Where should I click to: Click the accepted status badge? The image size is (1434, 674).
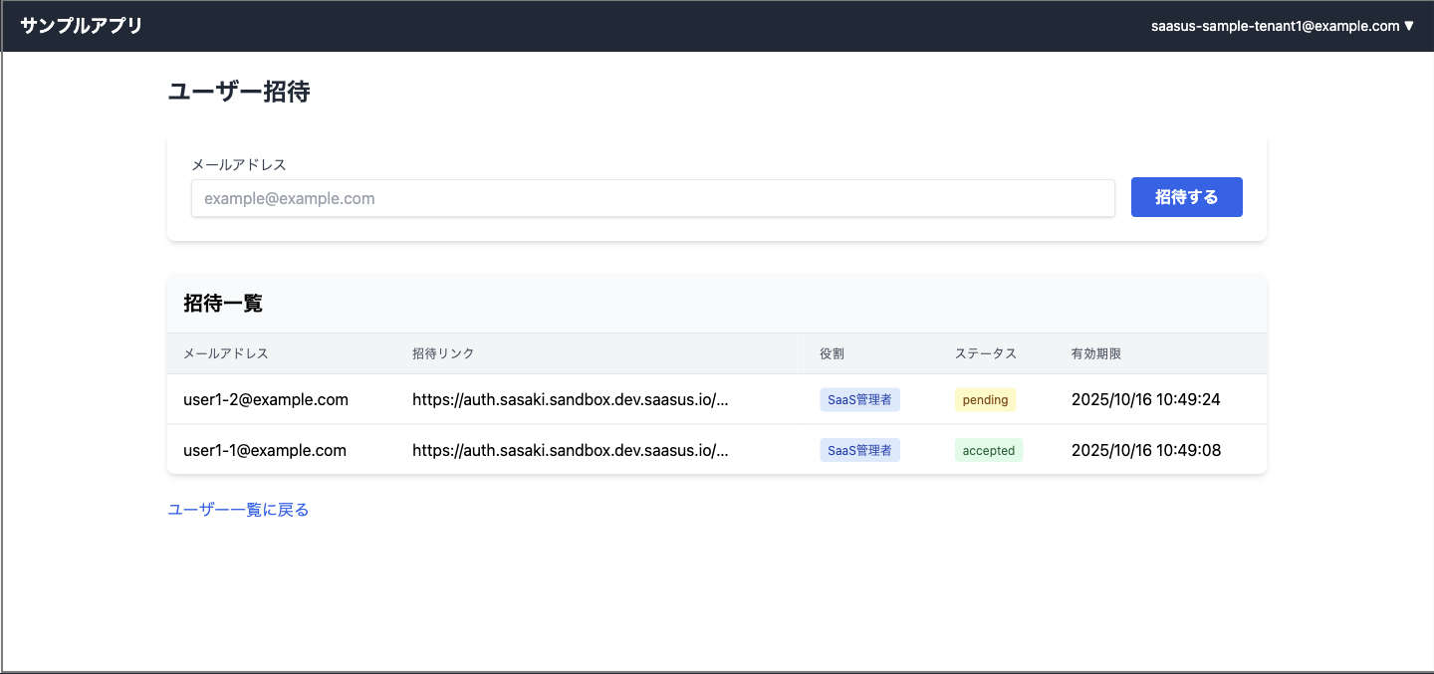[x=988, y=450]
